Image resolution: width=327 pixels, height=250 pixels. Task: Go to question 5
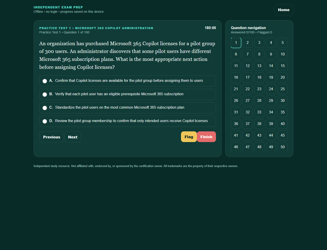(x=283, y=43)
